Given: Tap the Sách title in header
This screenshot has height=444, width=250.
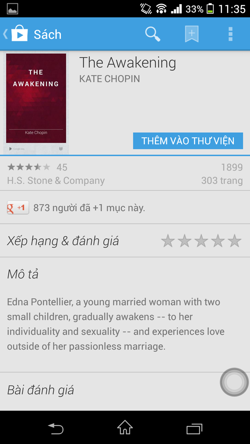Looking at the screenshot, I should click(x=47, y=34).
